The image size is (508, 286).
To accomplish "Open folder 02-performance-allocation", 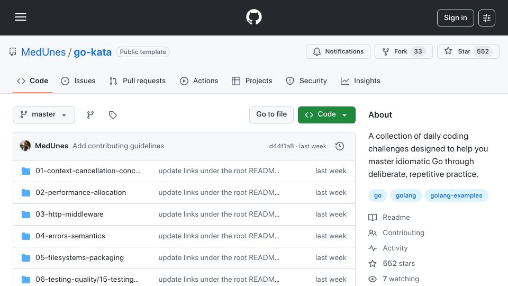I will click(80, 193).
